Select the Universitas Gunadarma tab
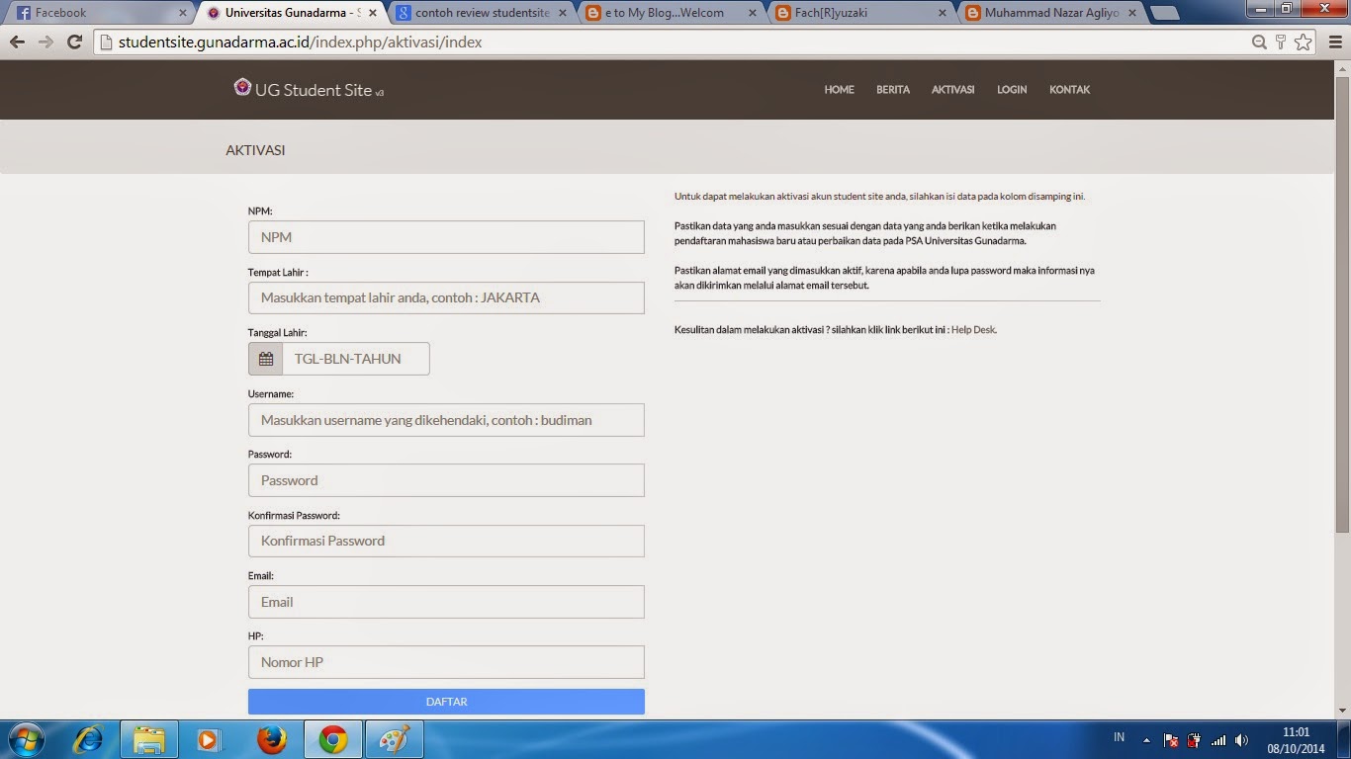The width and height of the screenshot is (1351, 759). (x=291, y=13)
